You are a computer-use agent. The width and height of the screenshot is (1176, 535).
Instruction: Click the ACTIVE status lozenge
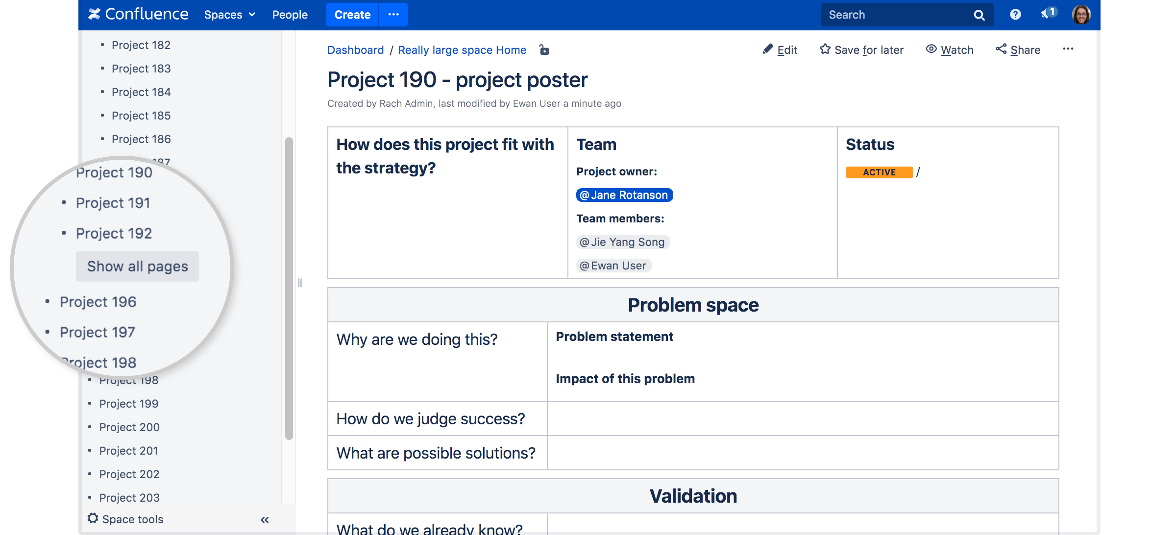click(x=879, y=172)
